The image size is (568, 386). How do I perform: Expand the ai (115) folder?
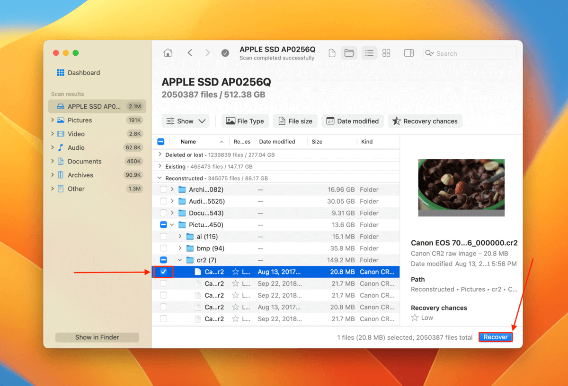click(x=179, y=236)
